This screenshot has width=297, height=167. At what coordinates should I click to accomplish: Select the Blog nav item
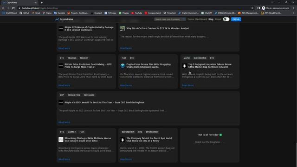(x=211, y=19)
